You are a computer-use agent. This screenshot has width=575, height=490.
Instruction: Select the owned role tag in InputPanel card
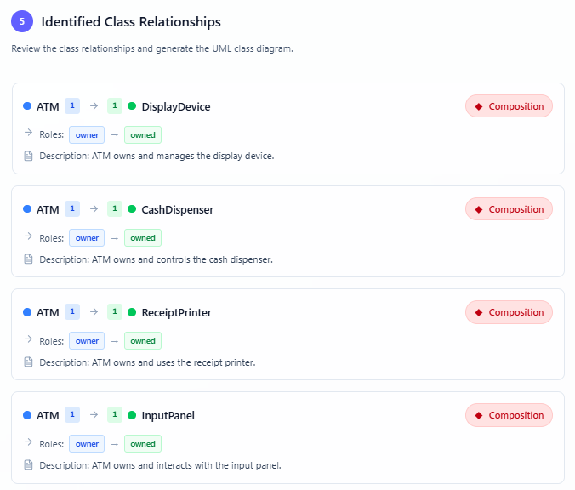point(142,443)
